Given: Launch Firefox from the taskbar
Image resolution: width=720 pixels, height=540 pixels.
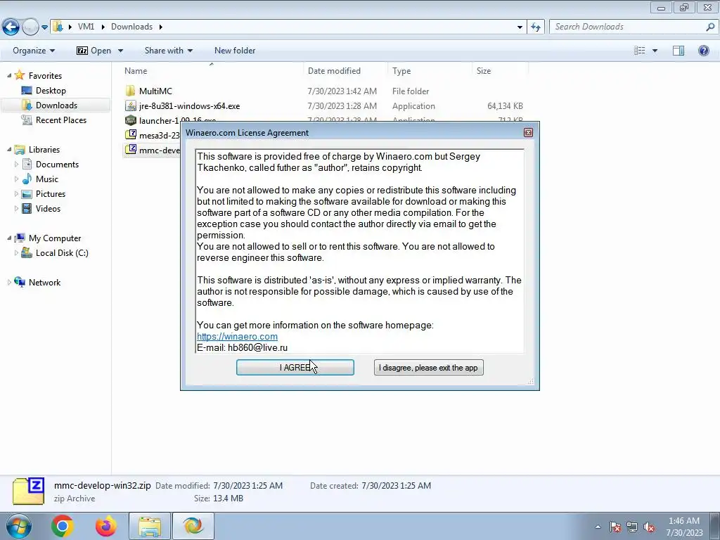Looking at the screenshot, I should tap(105, 526).
